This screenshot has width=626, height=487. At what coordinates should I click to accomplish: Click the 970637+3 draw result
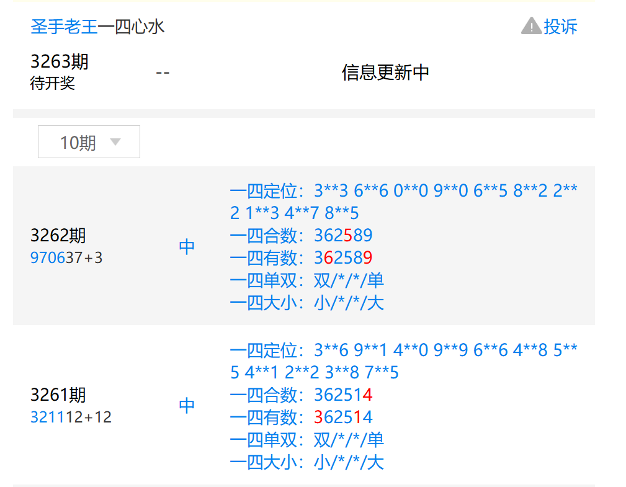(66, 257)
